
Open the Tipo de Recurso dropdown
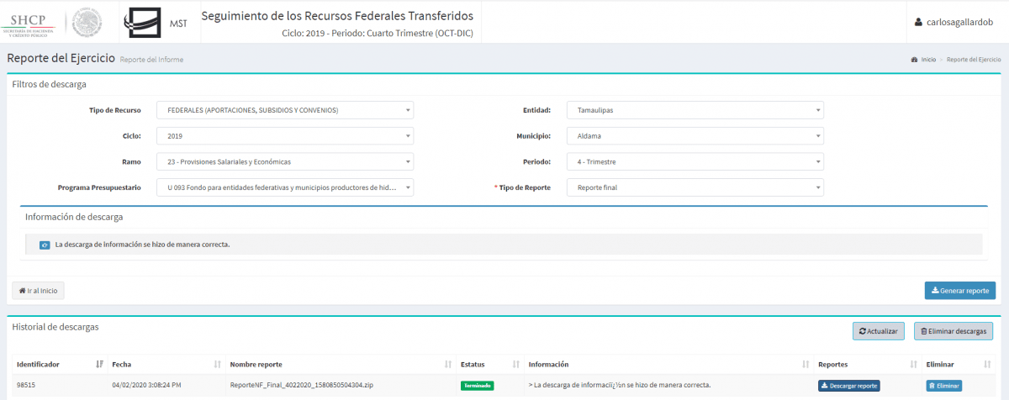click(x=285, y=110)
